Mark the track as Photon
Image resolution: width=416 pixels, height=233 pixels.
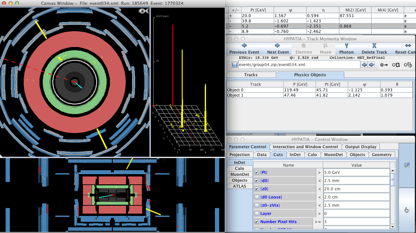click(x=346, y=49)
